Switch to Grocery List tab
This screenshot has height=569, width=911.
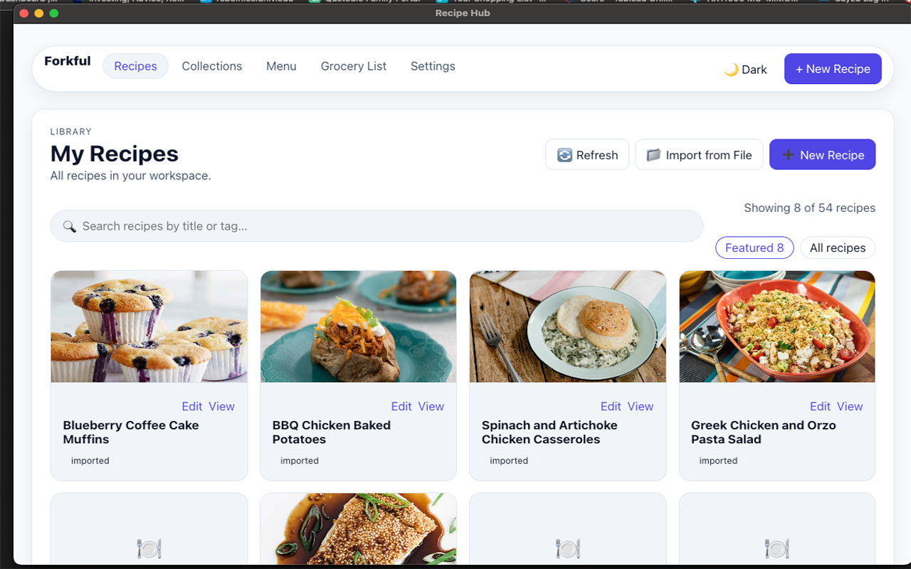click(354, 66)
